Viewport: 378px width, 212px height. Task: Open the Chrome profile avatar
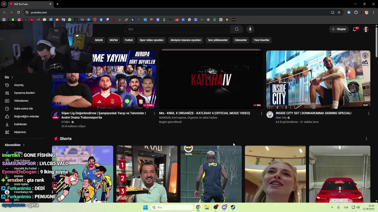tap(366, 12)
